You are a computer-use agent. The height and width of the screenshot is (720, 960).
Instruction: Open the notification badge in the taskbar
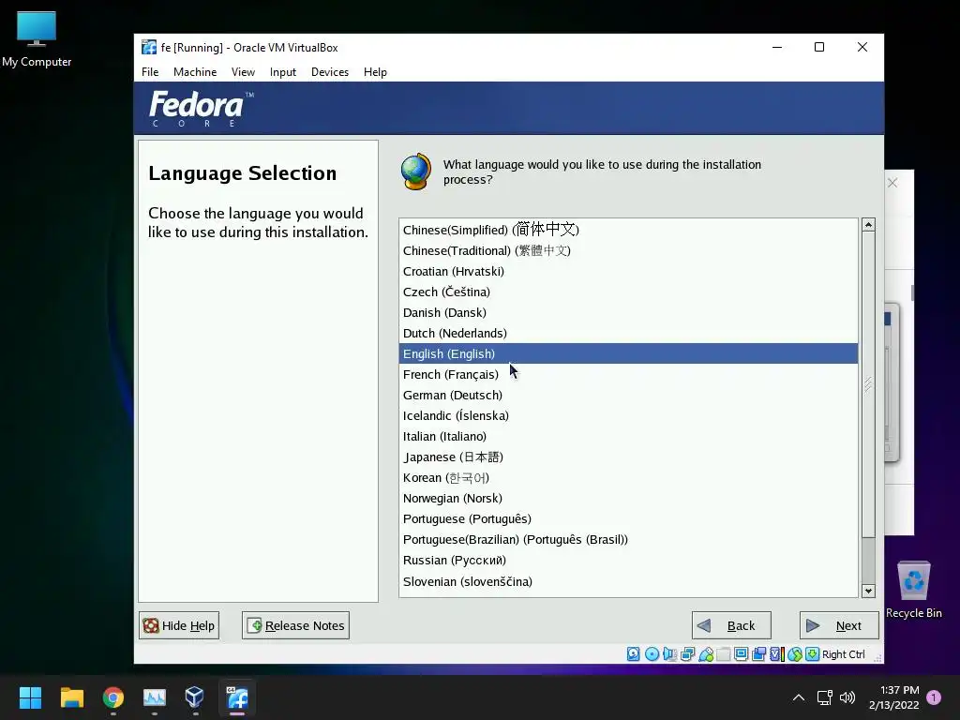click(x=934, y=697)
